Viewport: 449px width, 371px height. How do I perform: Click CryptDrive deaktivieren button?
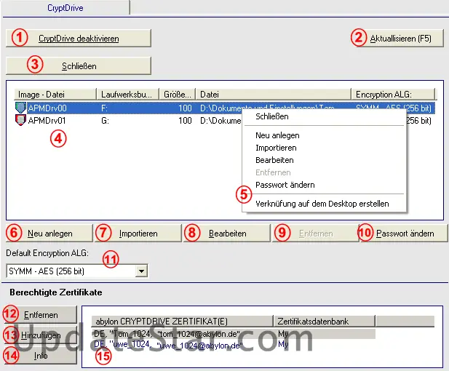79,39
